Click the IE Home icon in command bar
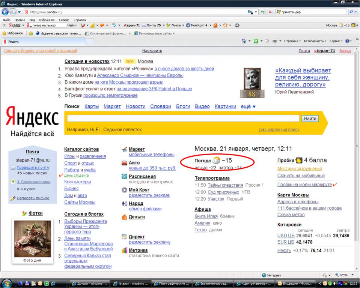Screen dimensions: 360x288 pos(244,41)
